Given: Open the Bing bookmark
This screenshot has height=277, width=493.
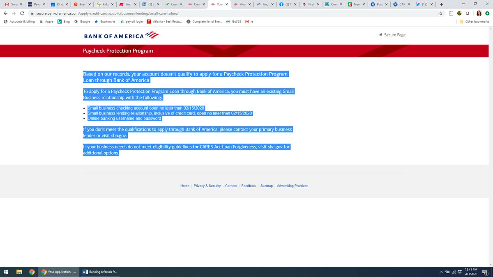Looking at the screenshot, I should click(x=64, y=21).
